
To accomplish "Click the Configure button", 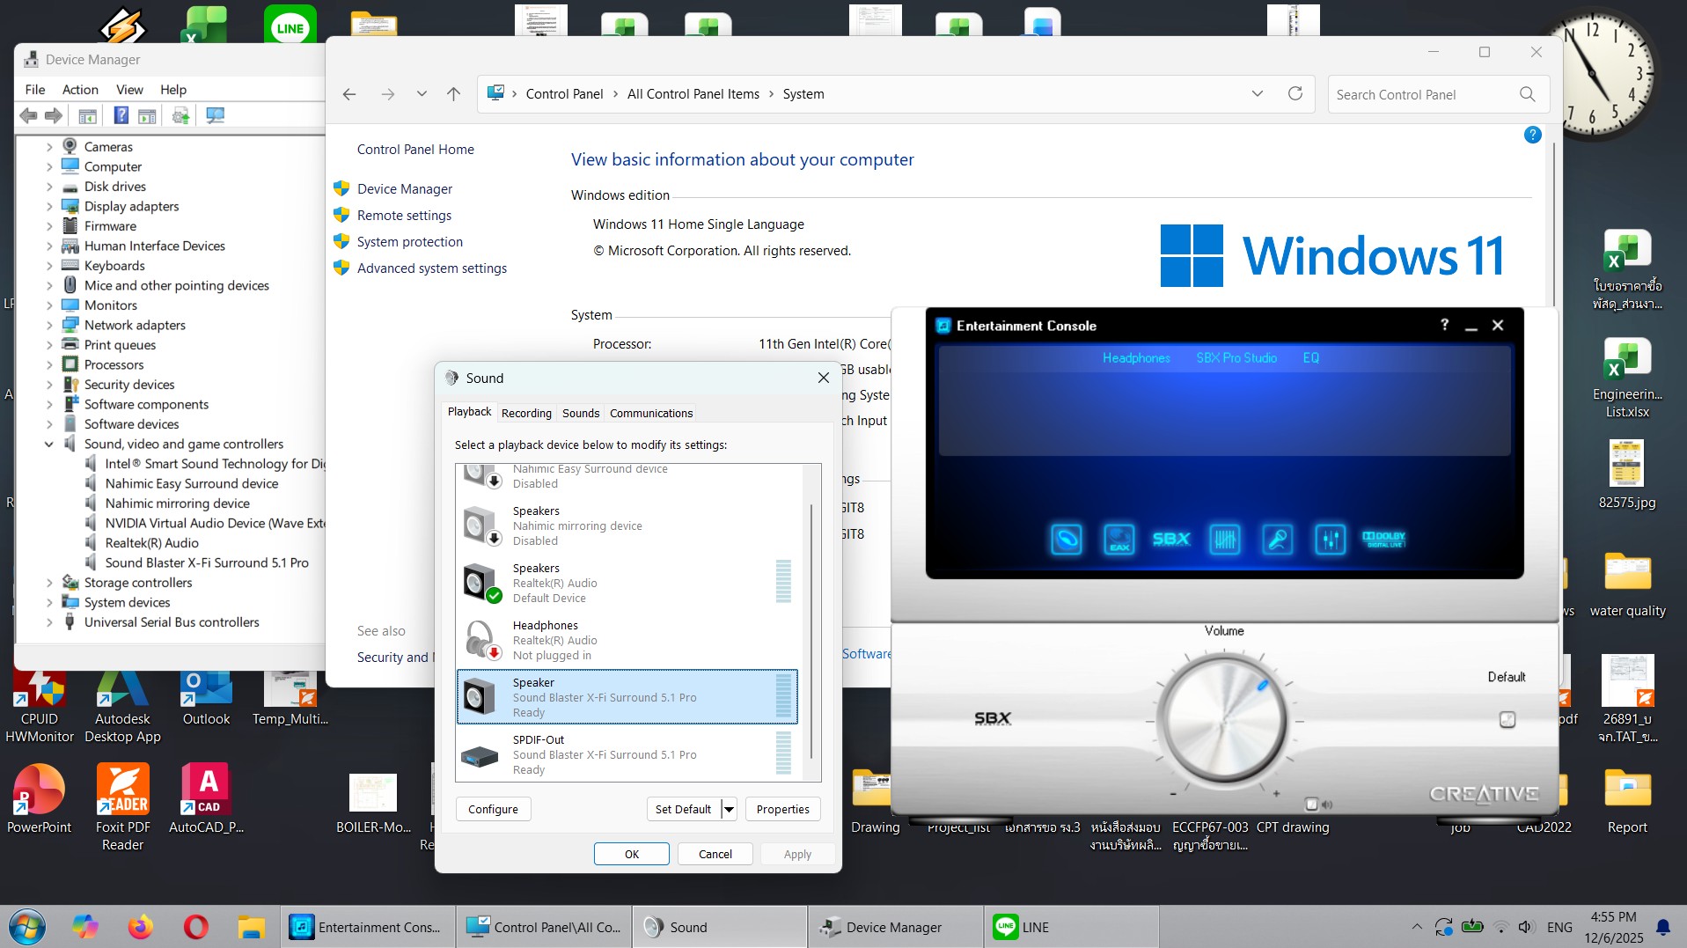I will [x=493, y=809].
